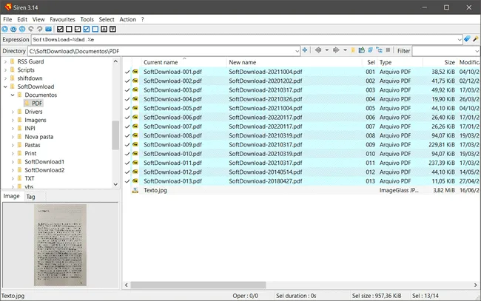Click the box with down arrow toolbar icon
Viewport: 481px width, 301px height.
(x=113, y=29)
